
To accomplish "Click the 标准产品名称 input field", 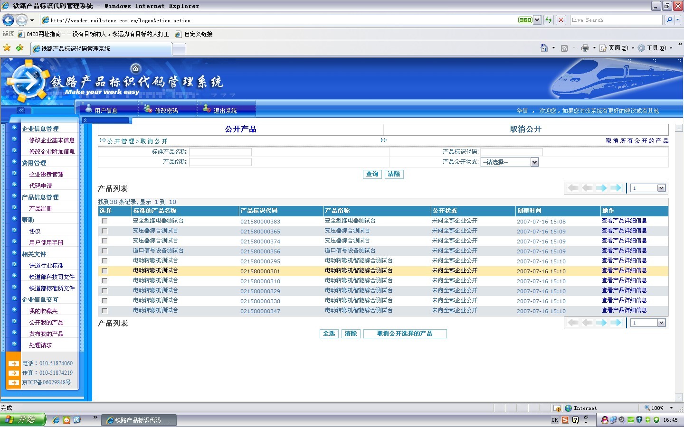I will (x=220, y=152).
